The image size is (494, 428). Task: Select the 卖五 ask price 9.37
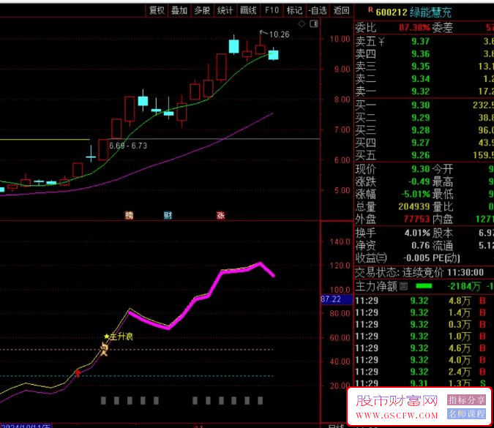coord(421,41)
